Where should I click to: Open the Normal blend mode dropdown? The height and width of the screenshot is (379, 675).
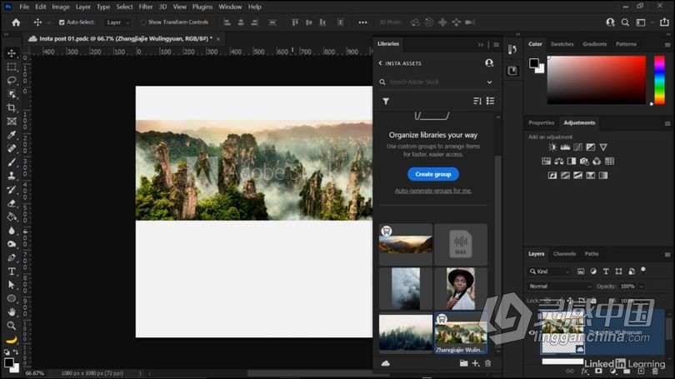click(560, 286)
